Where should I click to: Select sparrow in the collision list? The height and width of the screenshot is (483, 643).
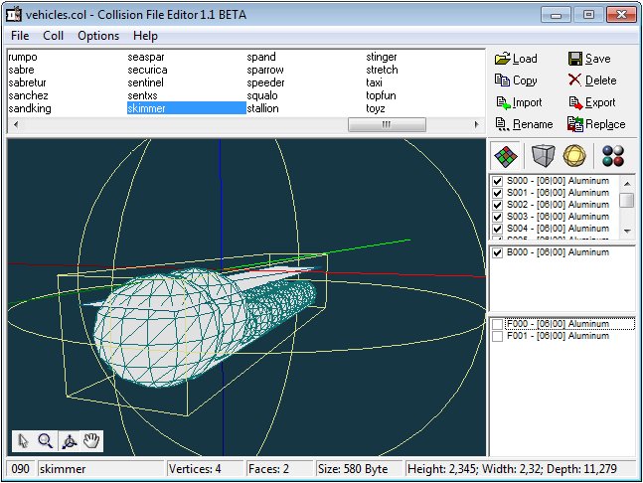(265, 70)
